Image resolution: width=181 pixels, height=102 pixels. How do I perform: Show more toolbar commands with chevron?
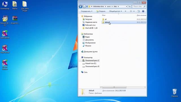click(126, 11)
